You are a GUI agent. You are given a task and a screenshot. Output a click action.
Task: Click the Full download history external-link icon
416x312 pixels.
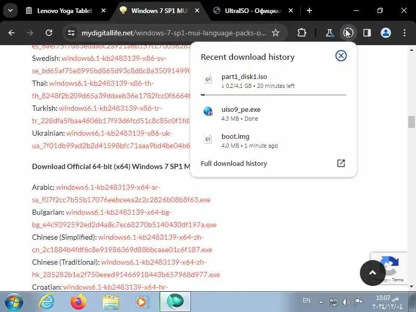click(341, 163)
